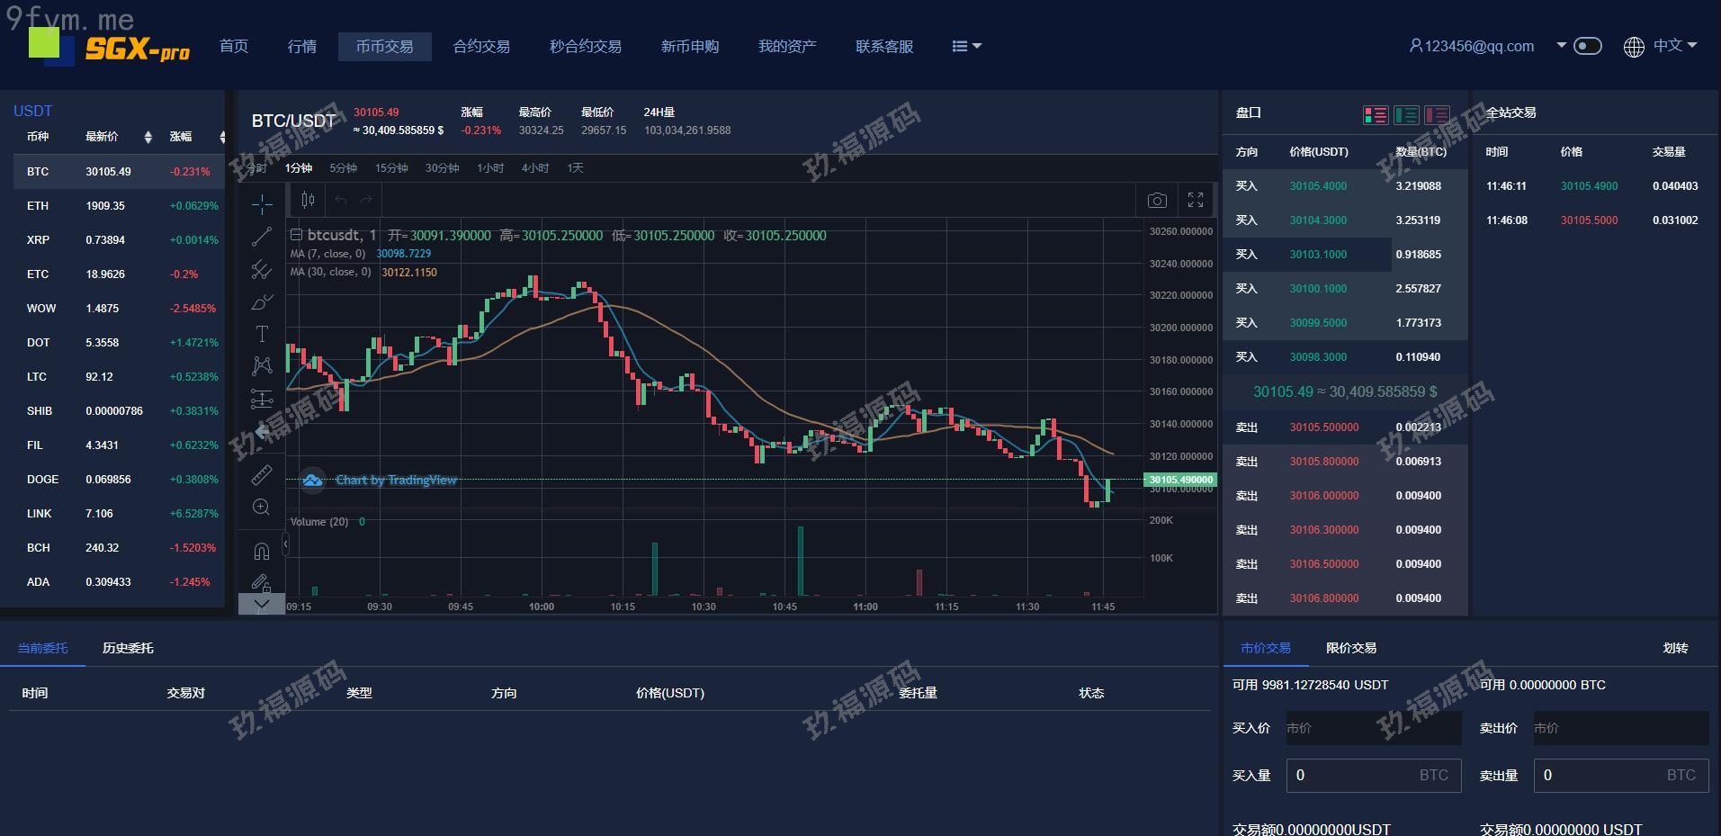The image size is (1721, 836).
Task: Switch to the 历史委托 tab
Action: coord(128,648)
